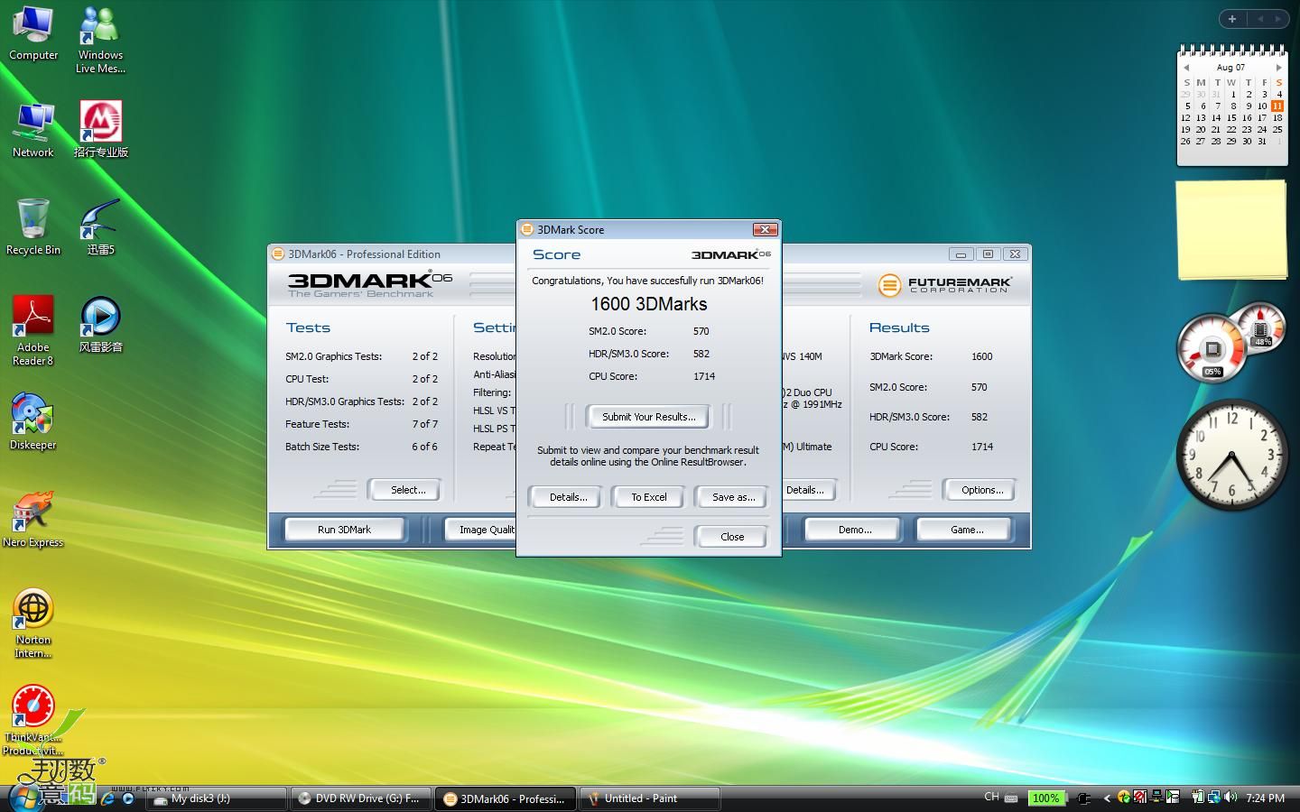Click system Details button behind dialog
Image resolution: width=1300 pixels, height=812 pixels.
[808, 490]
